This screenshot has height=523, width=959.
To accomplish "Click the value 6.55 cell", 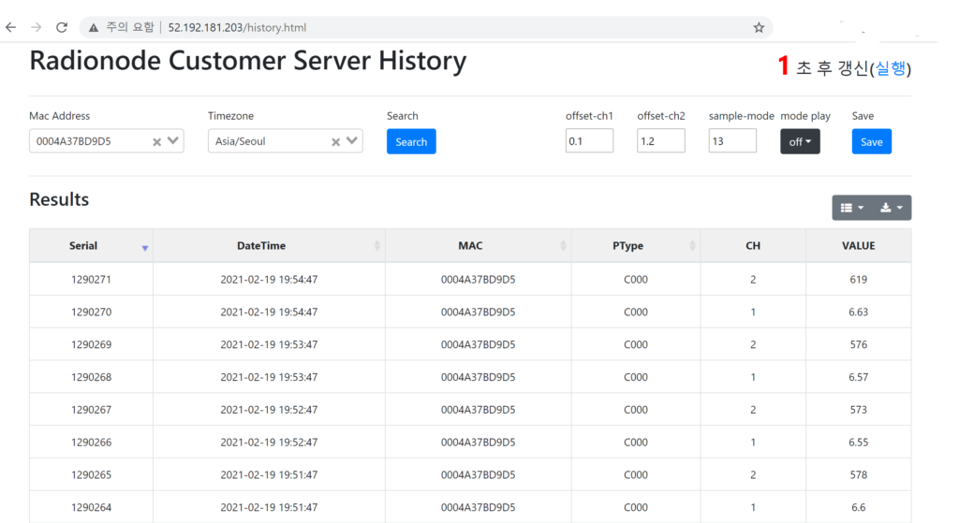I will pos(858,442).
